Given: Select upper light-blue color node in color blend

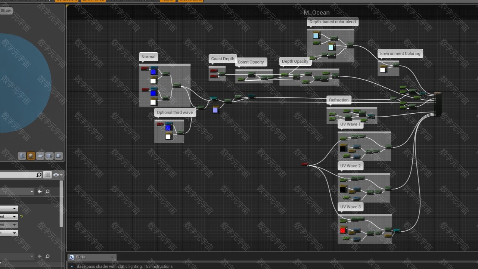Looking at the screenshot, I should (x=316, y=35).
